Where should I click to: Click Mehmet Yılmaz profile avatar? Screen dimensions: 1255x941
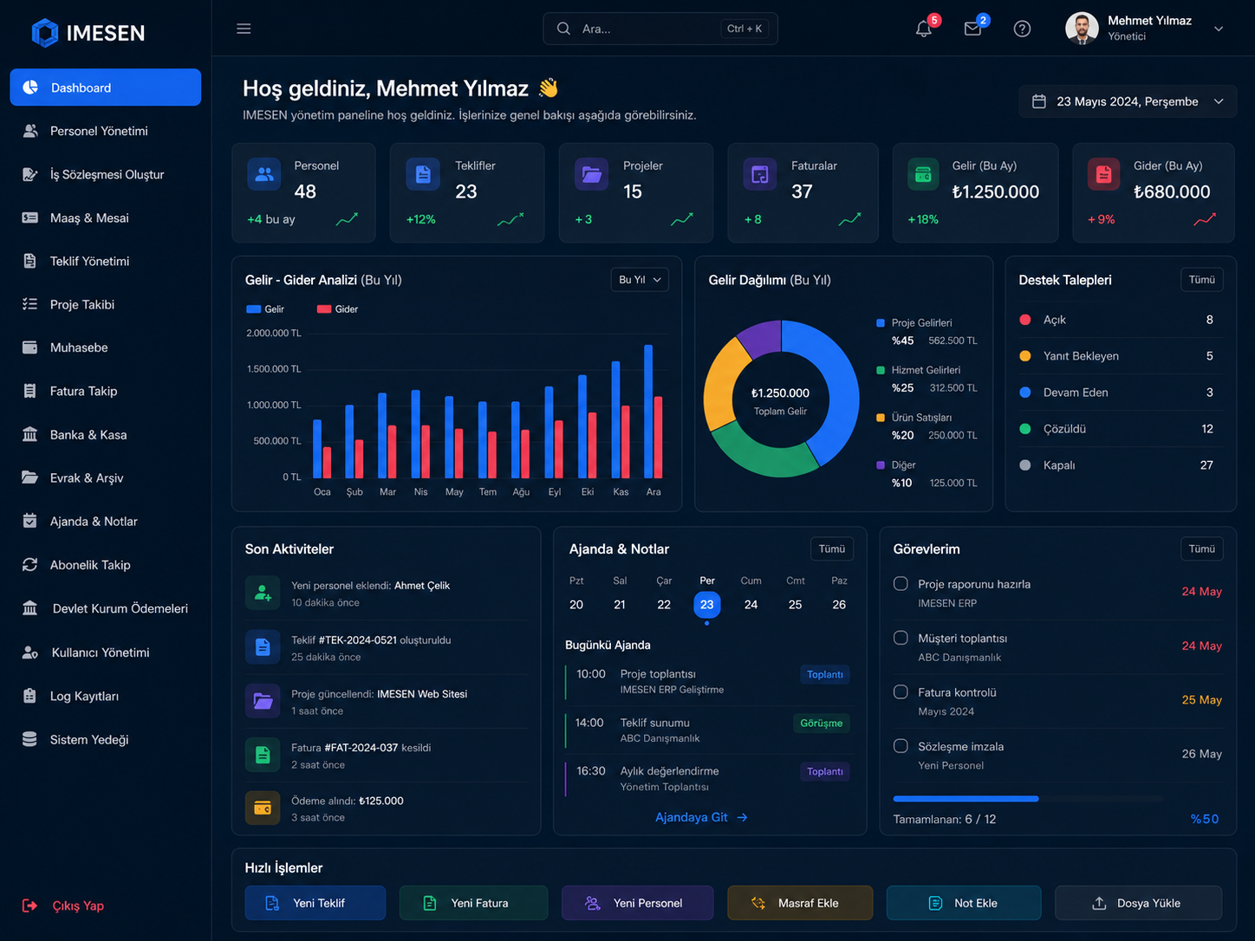pos(1082,29)
